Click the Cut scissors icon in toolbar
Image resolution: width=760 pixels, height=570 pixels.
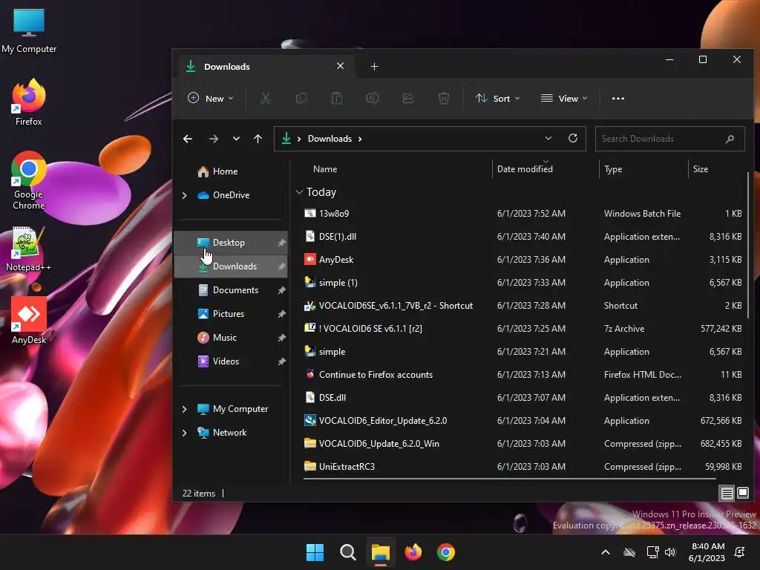point(265,99)
